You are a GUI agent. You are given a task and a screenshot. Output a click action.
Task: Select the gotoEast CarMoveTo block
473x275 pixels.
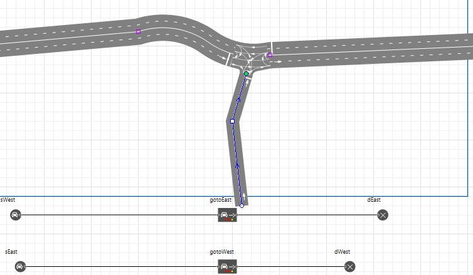227,215
